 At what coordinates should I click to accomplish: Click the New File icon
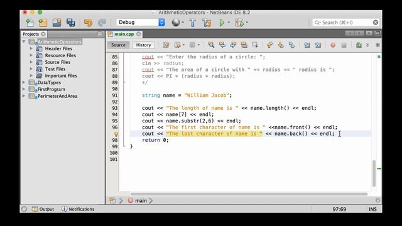coord(30,23)
